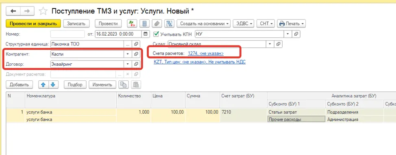396x155 pixels.
Task: Select the Счет затрат cell 7210
Action: (244, 112)
